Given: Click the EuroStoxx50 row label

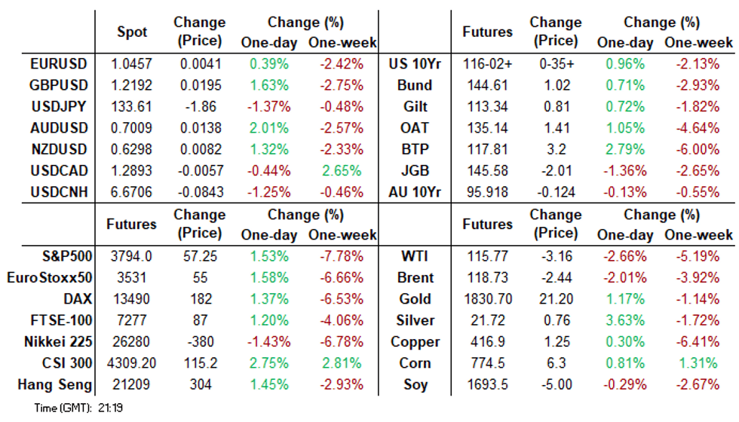Looking at the screenshot, I should [x=49, y=277].
